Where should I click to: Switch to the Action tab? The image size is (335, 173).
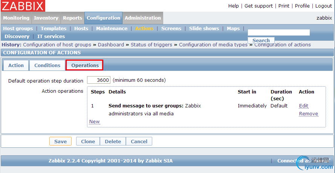click(16, 65)
